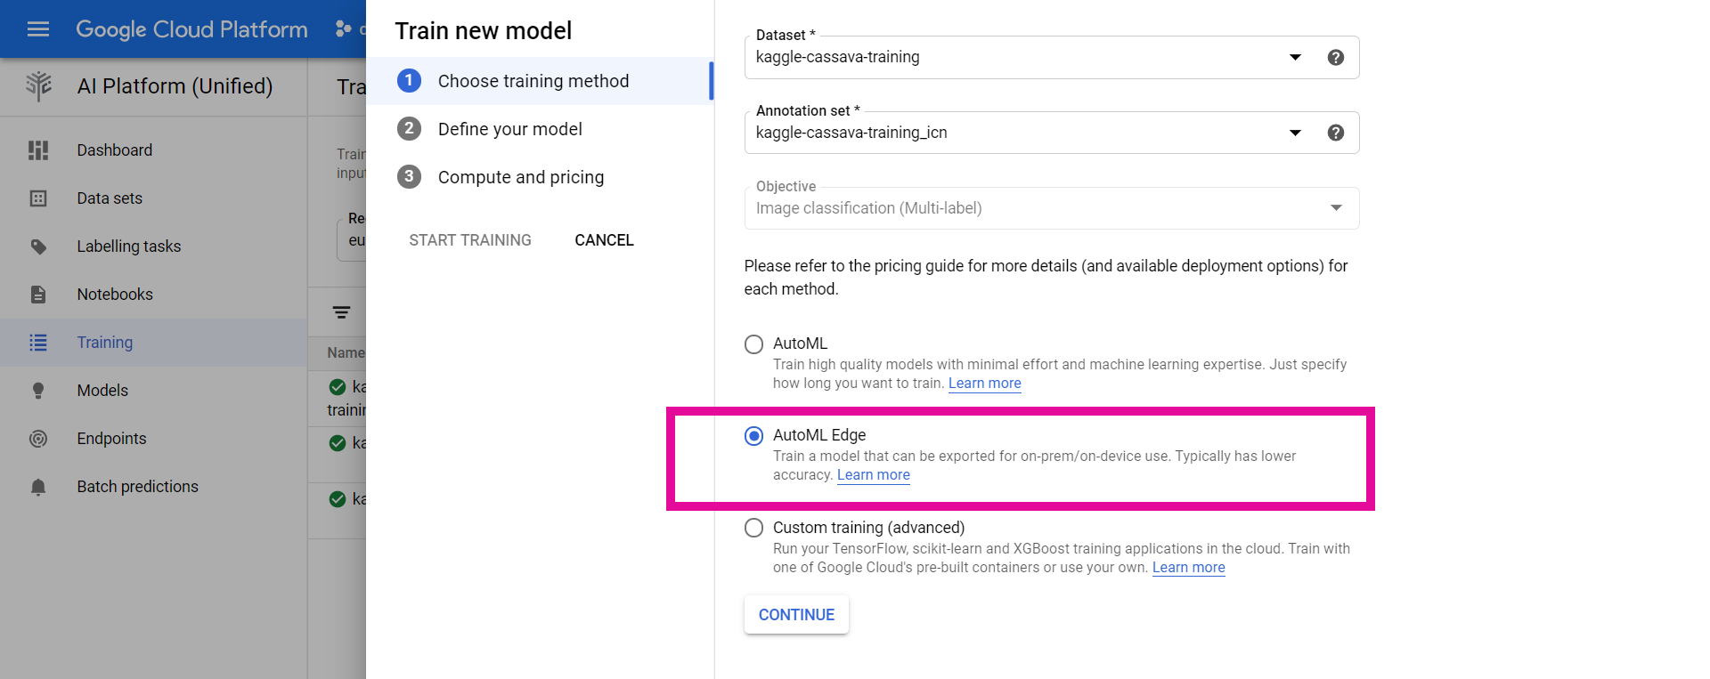Select the AutoML Edge radio button
The width and height of the screenshot is (1710, 679).
pos(753,436)
